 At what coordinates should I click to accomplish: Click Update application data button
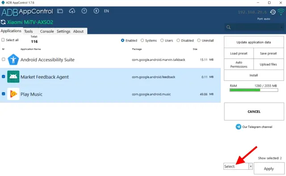pyautogui.click(x=254, y=42)
